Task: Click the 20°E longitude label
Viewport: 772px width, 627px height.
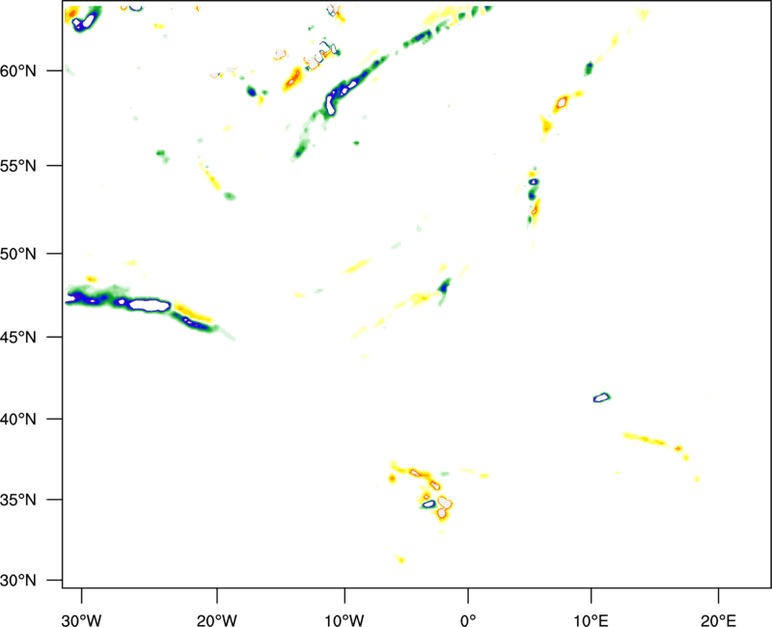Action: point(718,620)
